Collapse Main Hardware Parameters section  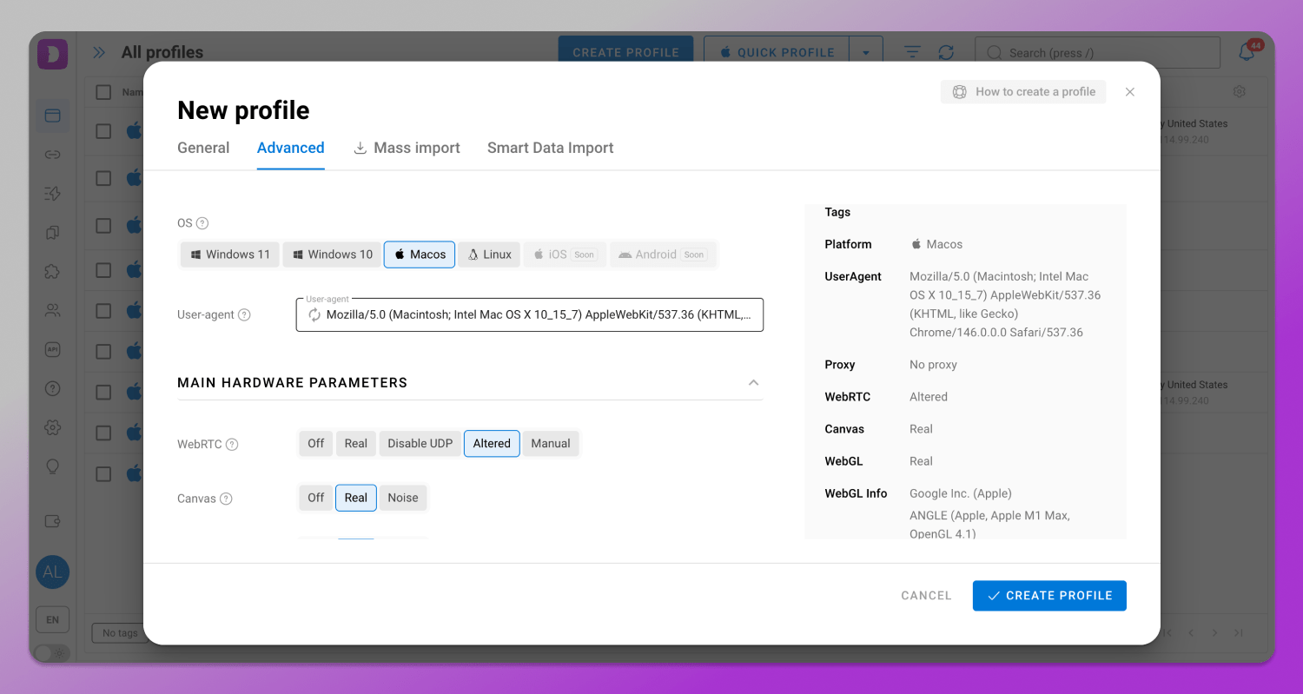click(x=753, y=383)
